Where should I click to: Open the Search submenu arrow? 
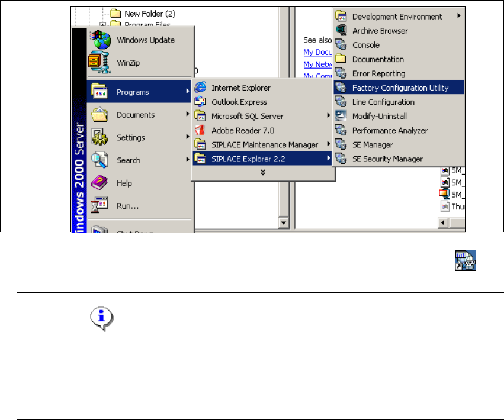click(x=187, y=160)
